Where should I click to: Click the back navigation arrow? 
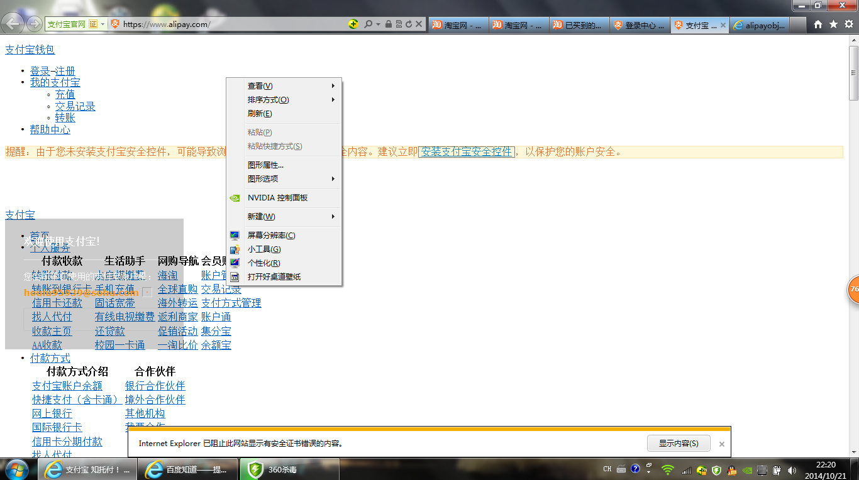[13, 24]
